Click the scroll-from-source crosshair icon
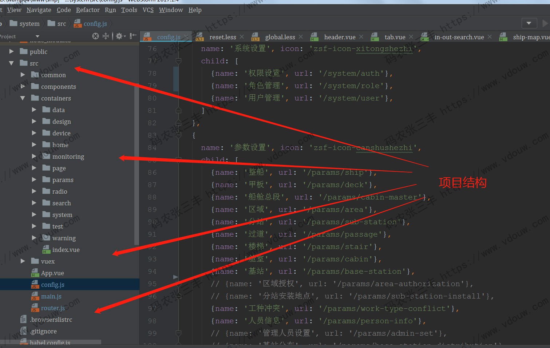The width and height of the screenshot is (550, 348). pos(95,36)
